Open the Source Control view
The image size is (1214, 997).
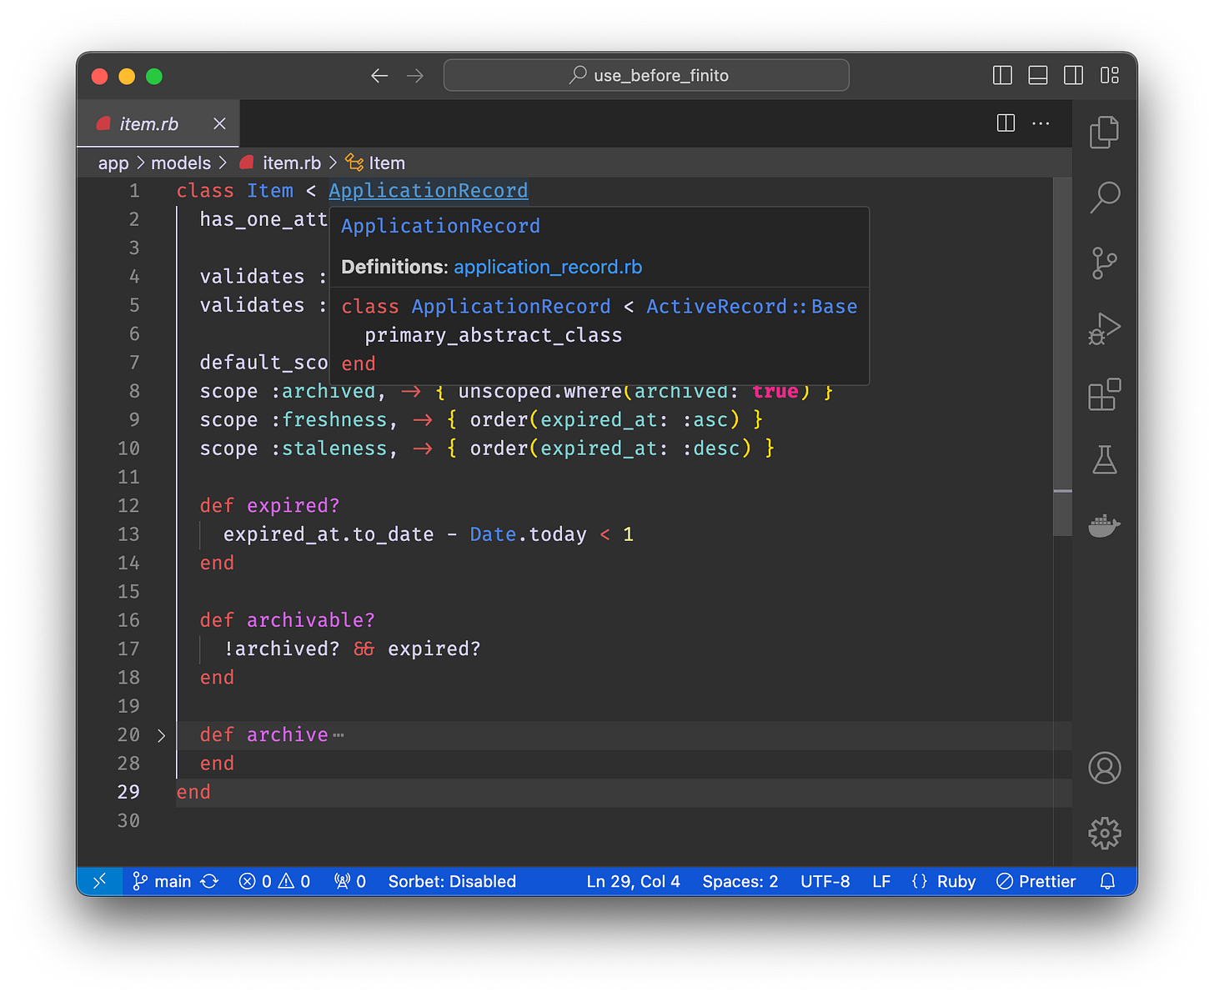(x=1104, y=263)
